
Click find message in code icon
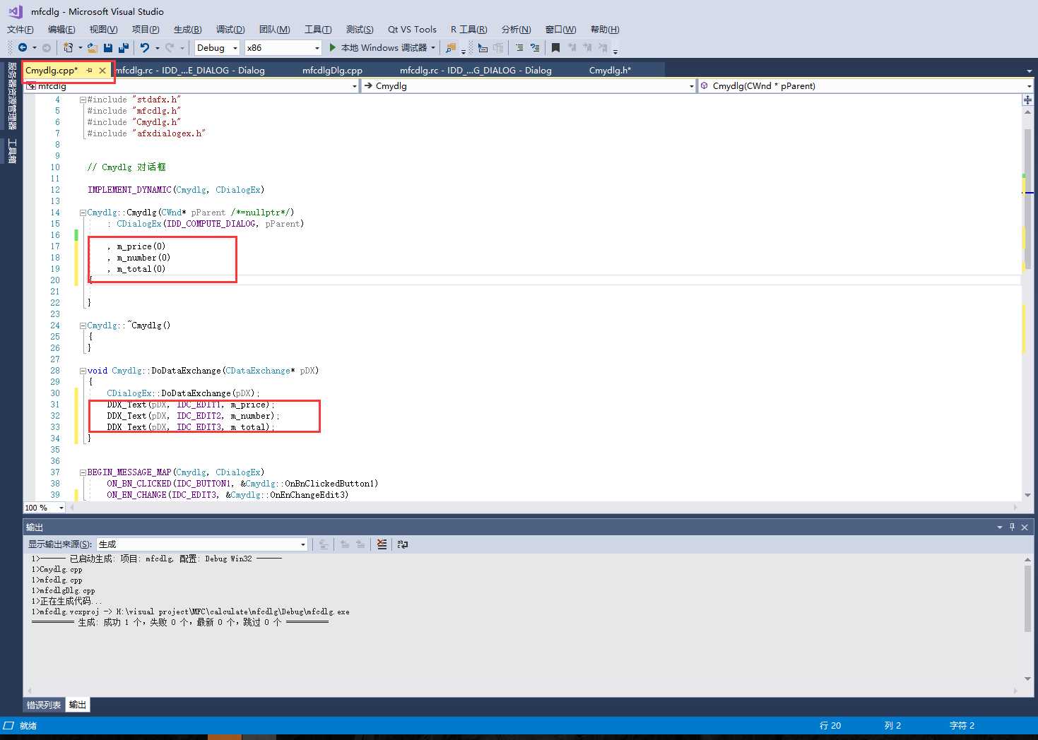point(324,544)
